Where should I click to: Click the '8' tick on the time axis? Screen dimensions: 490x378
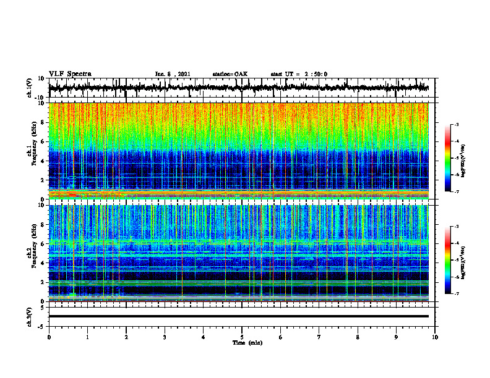(x=358, y=337)
